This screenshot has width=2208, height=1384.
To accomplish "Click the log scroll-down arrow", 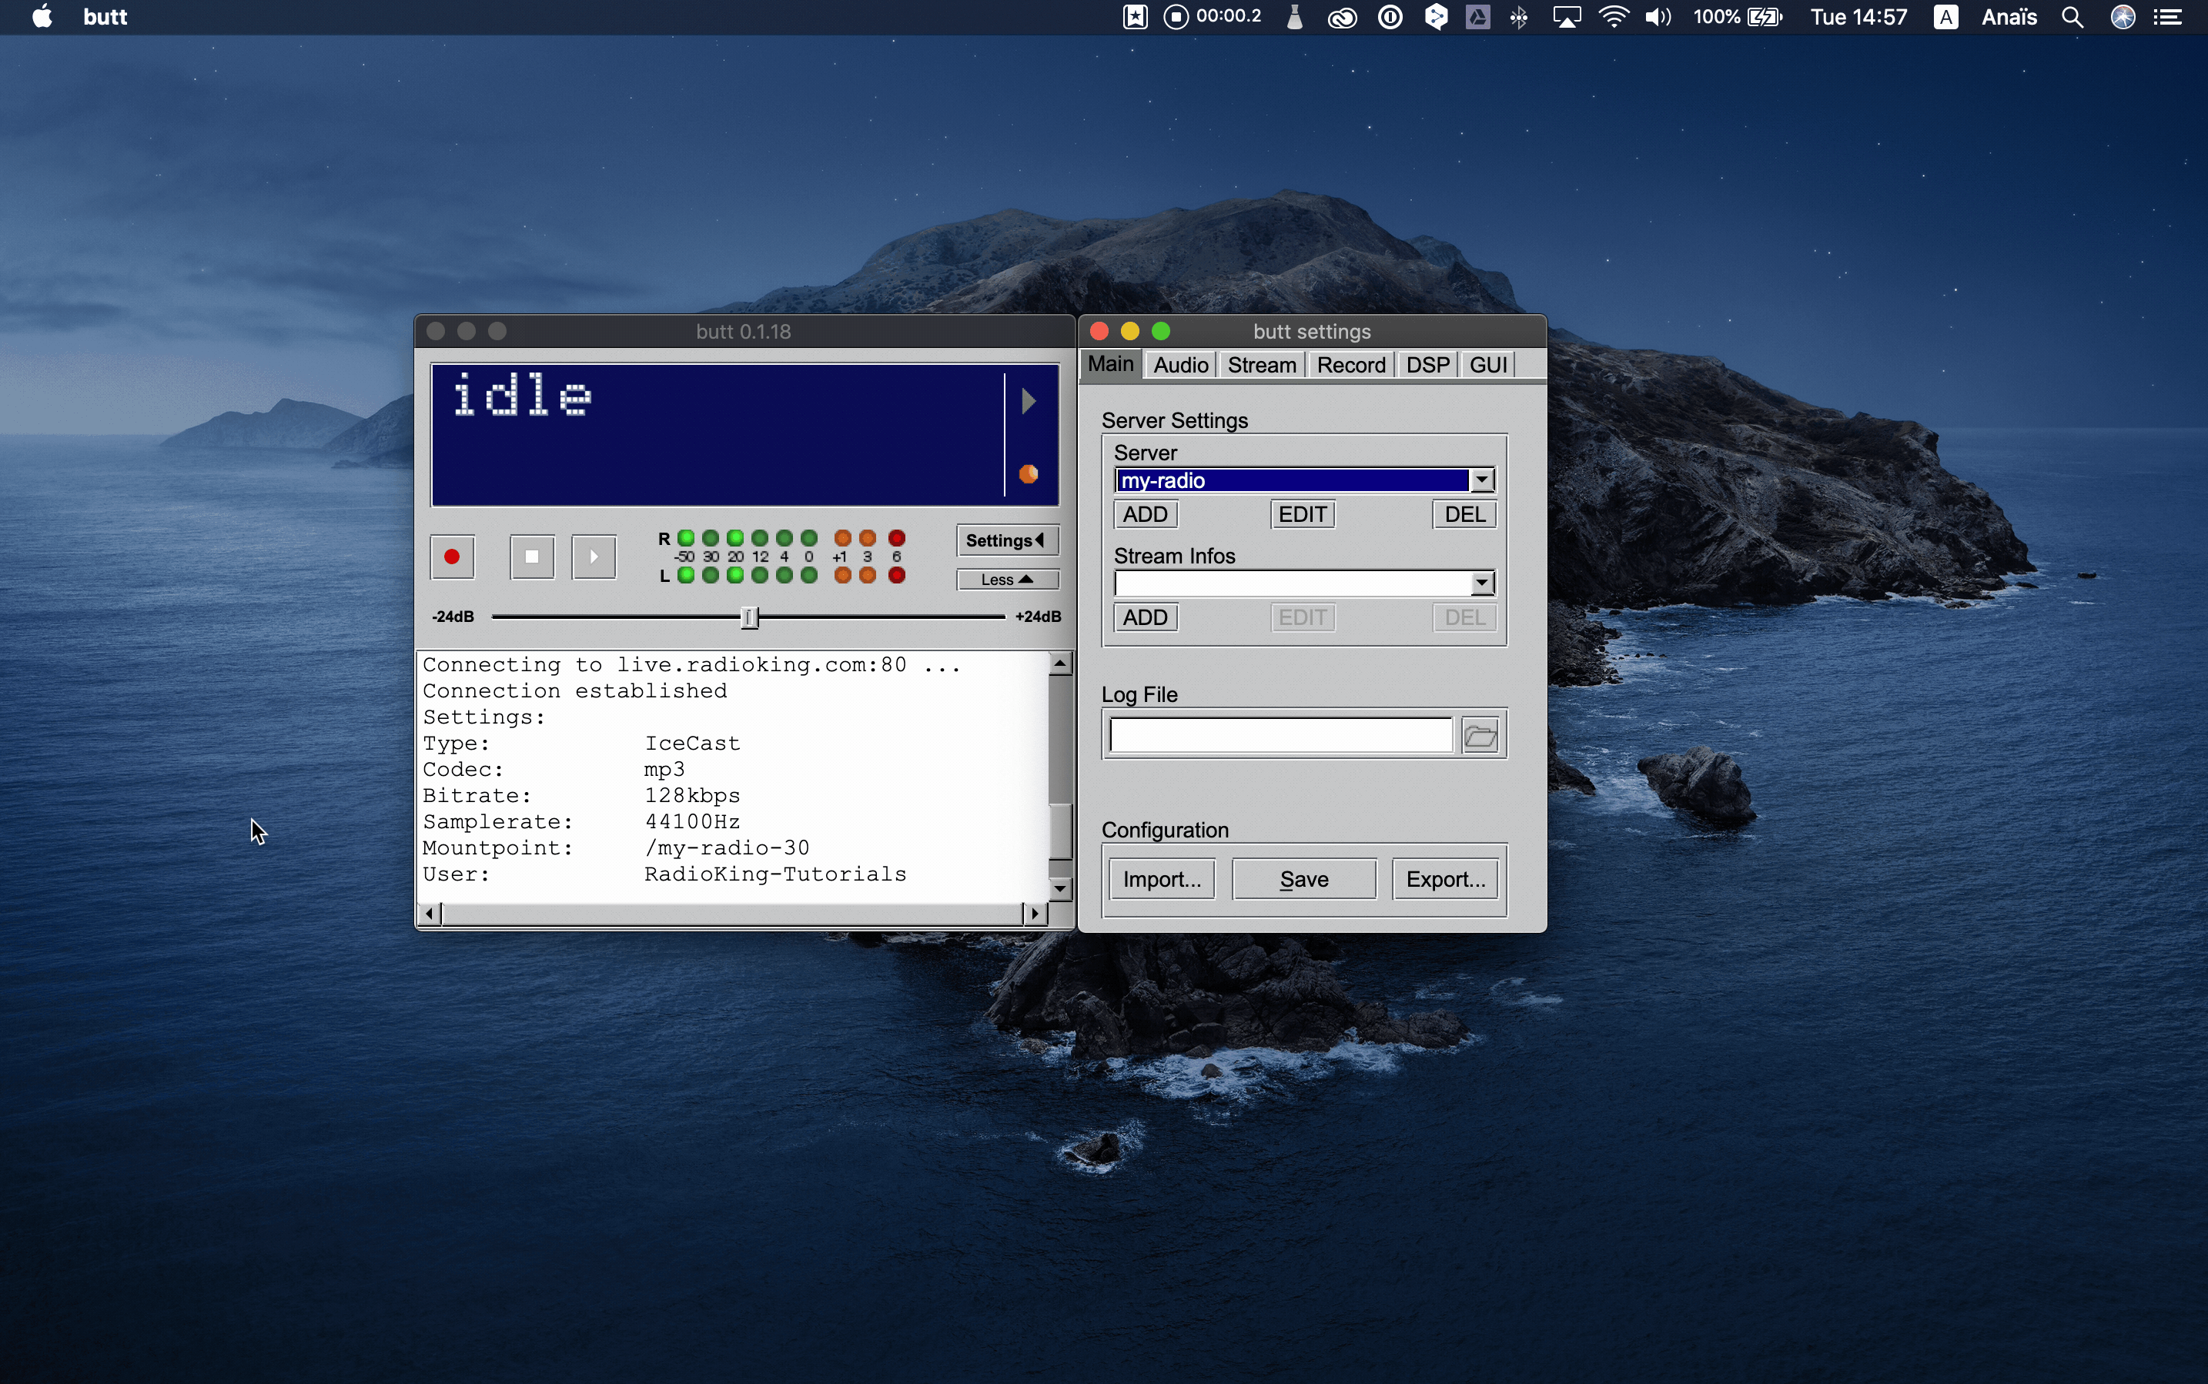I will 1060,888.
